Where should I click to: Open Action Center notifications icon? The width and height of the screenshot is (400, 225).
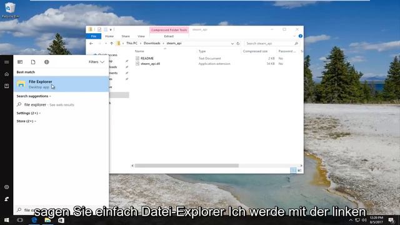click(391, 220)
